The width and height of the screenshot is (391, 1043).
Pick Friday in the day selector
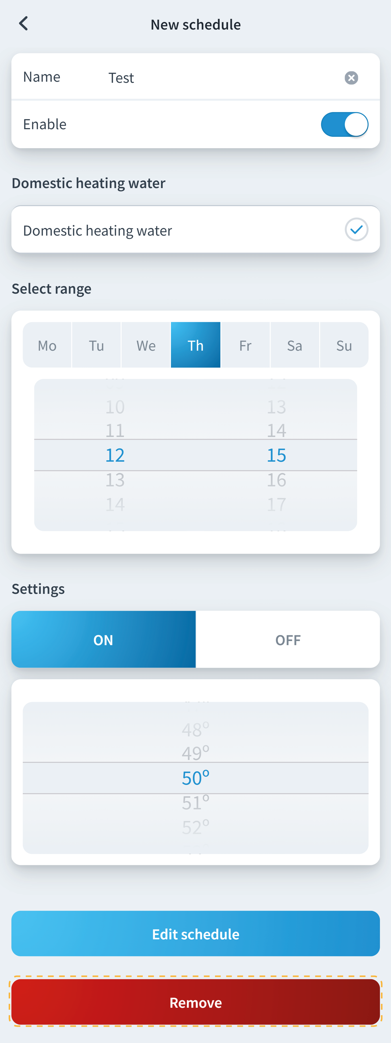coord(245,345)
